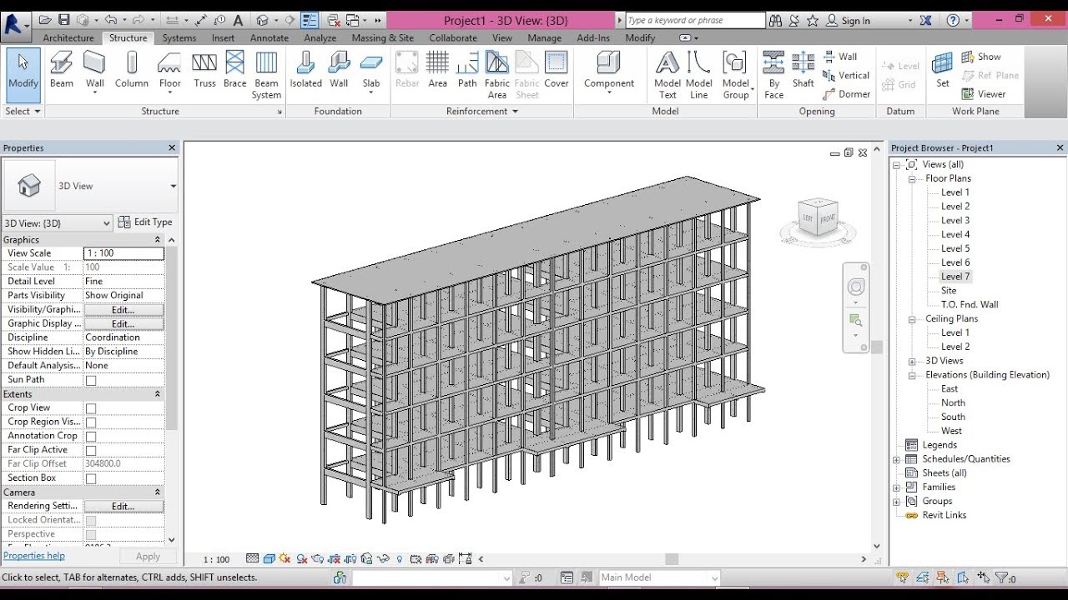The height and width of the screenshot is (600, 1068).
Task: Choose the Fabric Area tool
Action: click(x=497, y=75)
